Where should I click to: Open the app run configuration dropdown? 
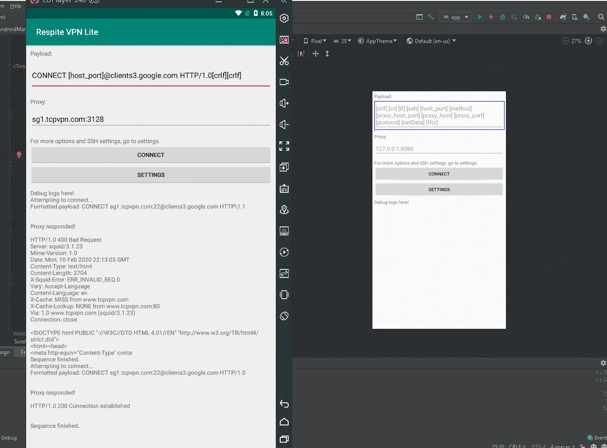click(455, 17)
